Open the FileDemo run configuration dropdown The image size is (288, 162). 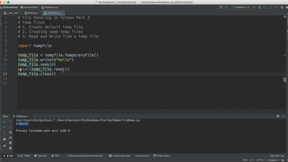pyautogui.click(x=241, y=7)
